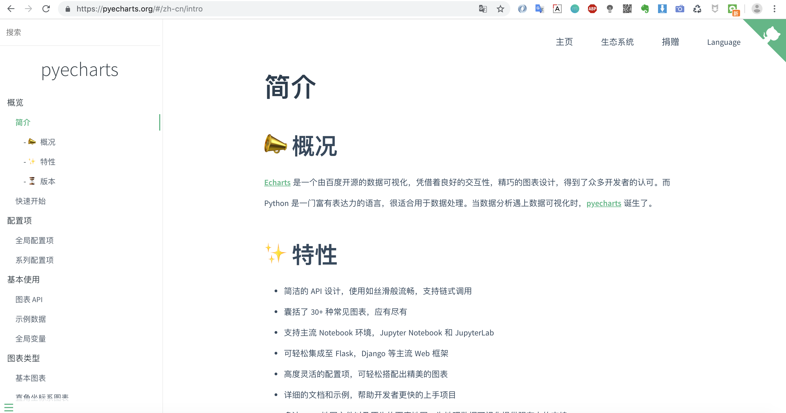
Task: Jump to 版本 section in sidebar
Action: tap(48, 181)
